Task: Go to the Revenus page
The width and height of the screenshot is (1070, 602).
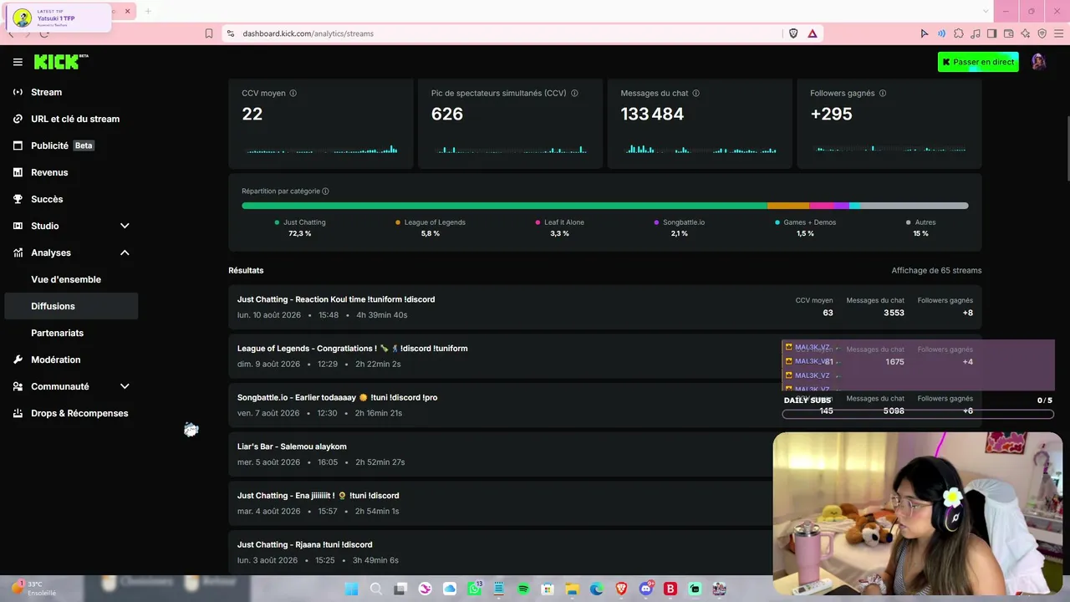Action: [49, 172]
